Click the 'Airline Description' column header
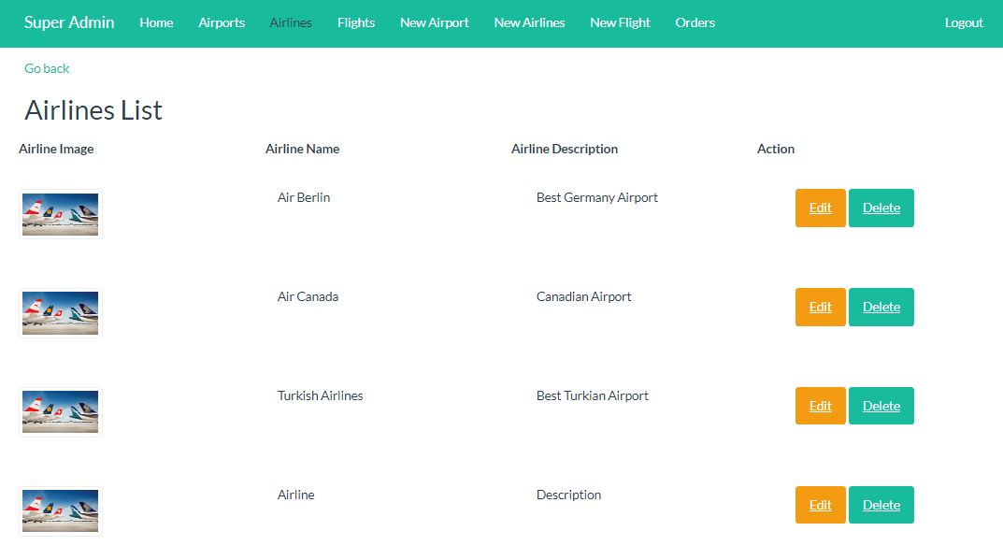Screen dimensions: 1003x560 click(x=565, y=149)
